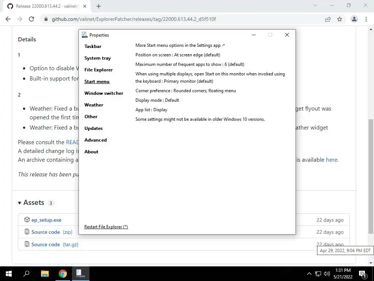Image resolution: width=374 pixels, height=281 pixels.
Task: Open the 'here' archive link
Action: (332, 160)
